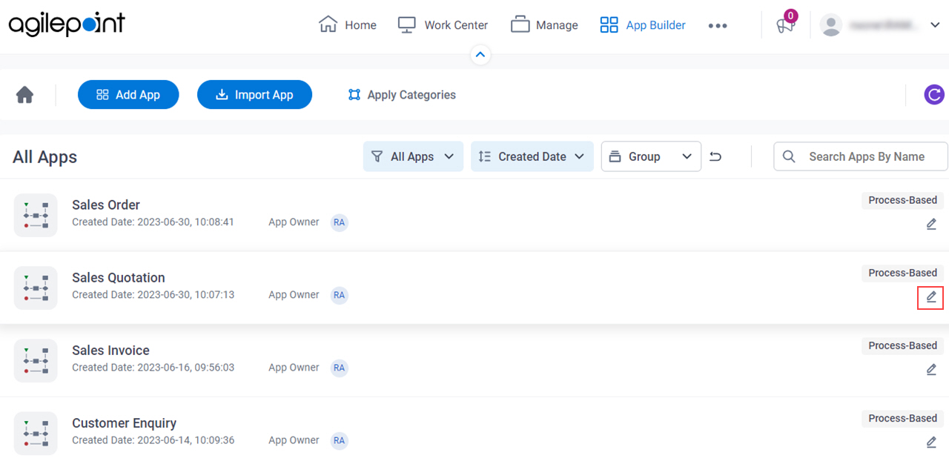This screenshot has width=949, height=464.
Task: Click the reset filters arrow icon
Action: 715,156
